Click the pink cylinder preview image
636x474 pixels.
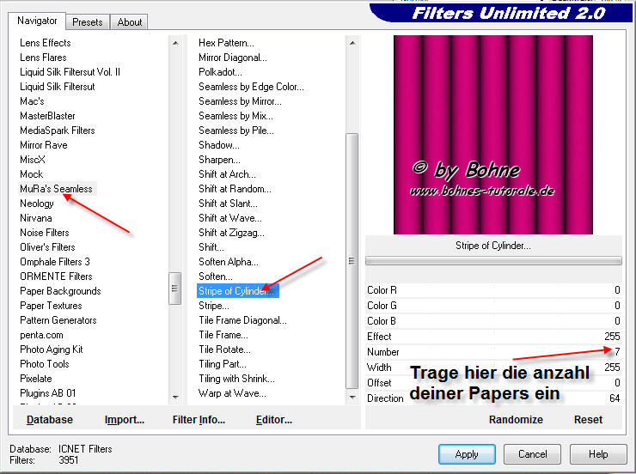tap(492, 135)
